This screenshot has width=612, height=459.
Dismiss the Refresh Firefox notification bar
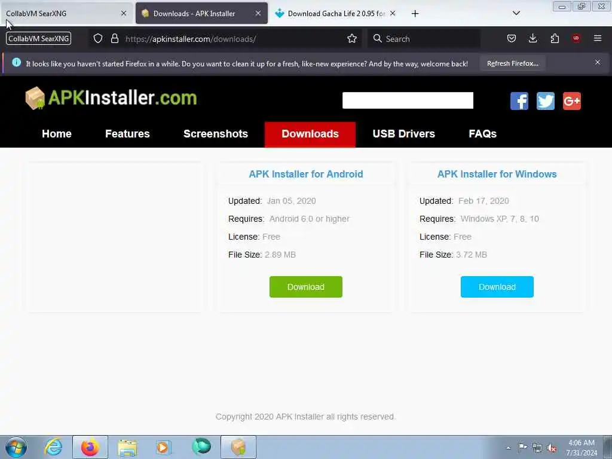pos(598,62)
